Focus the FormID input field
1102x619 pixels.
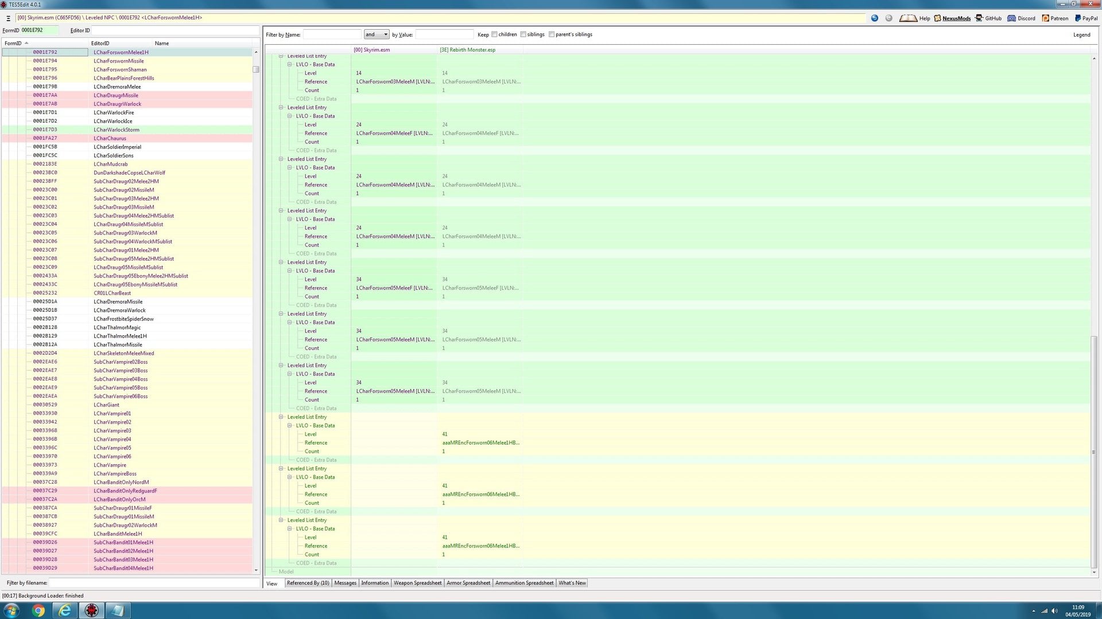click(39, 30)
